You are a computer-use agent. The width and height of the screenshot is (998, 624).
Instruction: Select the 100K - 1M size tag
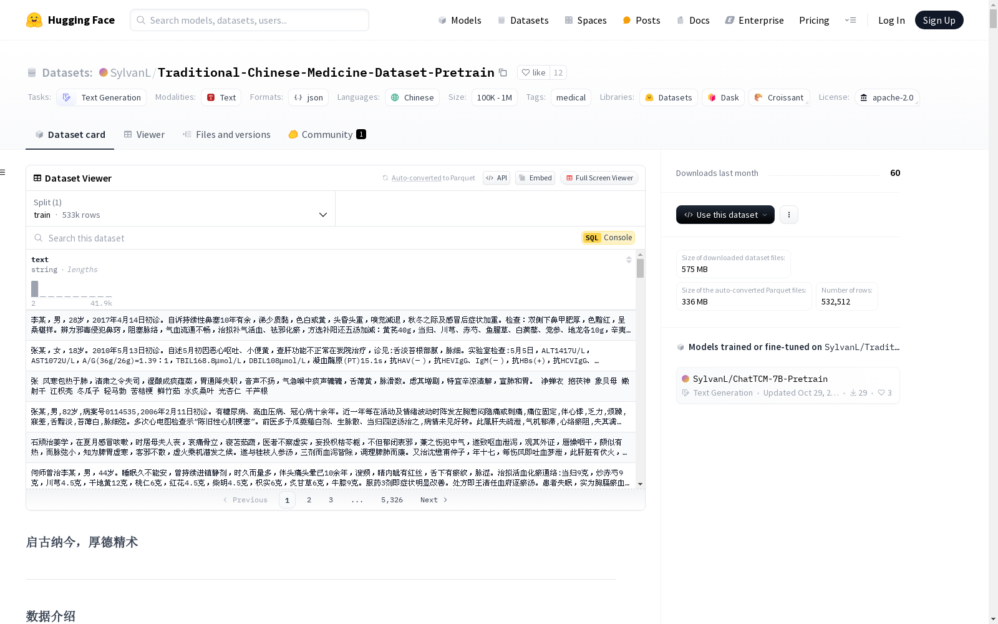[x=495, y=97]
